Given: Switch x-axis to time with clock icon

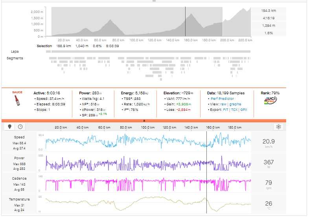Looking at the screenshot, I should coord(20,127).
